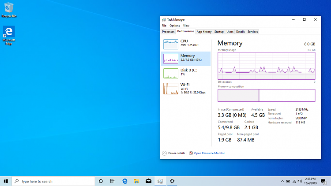Switch to the Processes tab

(168, 32)
